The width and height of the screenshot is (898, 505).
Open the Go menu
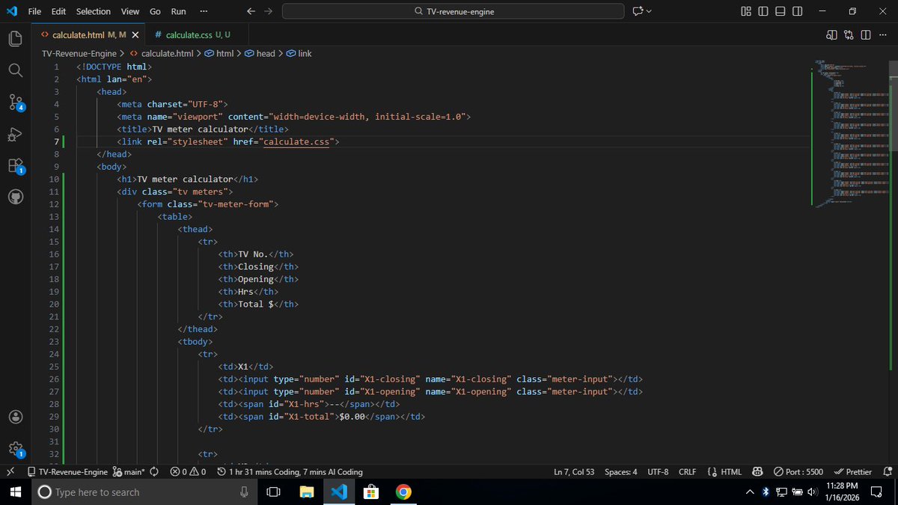(x=155, y=11)
